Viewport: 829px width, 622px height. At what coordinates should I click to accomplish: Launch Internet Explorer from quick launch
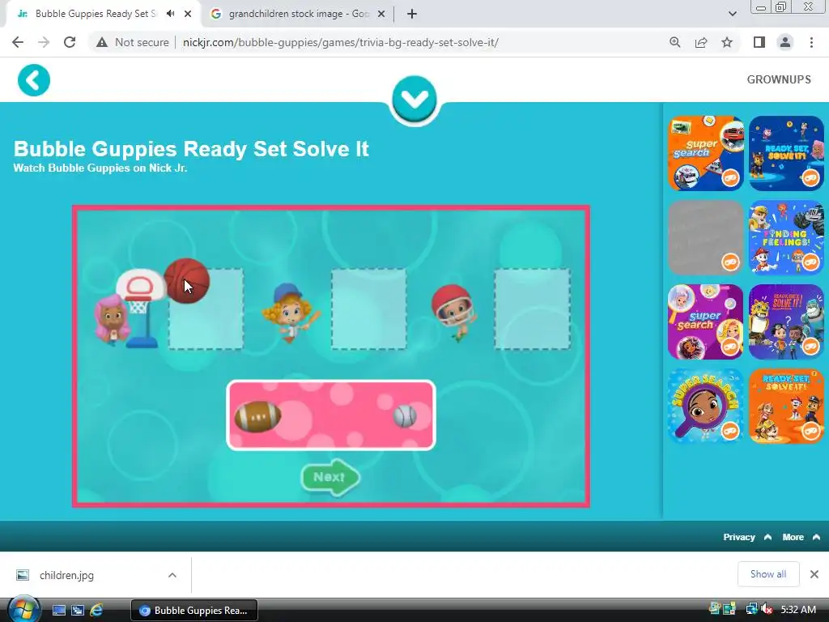pos(96,611)
